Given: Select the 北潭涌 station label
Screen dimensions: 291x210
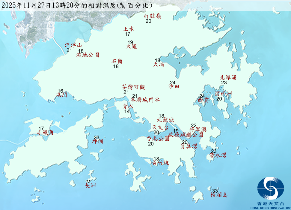Looking at the screenshot, I should pyautogui.click(x=228, y=77).
